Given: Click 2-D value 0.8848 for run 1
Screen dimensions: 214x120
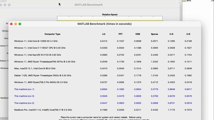Looking at the screenshot, I should click(171, 89).
